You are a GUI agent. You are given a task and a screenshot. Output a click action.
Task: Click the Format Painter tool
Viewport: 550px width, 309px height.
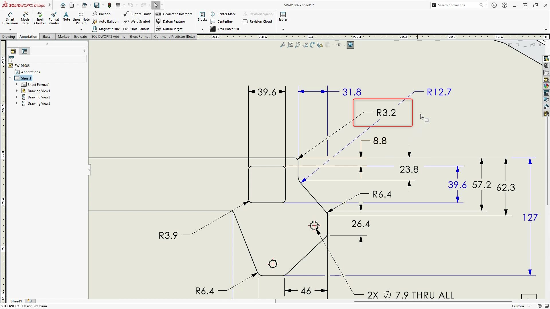pos(54,18)
